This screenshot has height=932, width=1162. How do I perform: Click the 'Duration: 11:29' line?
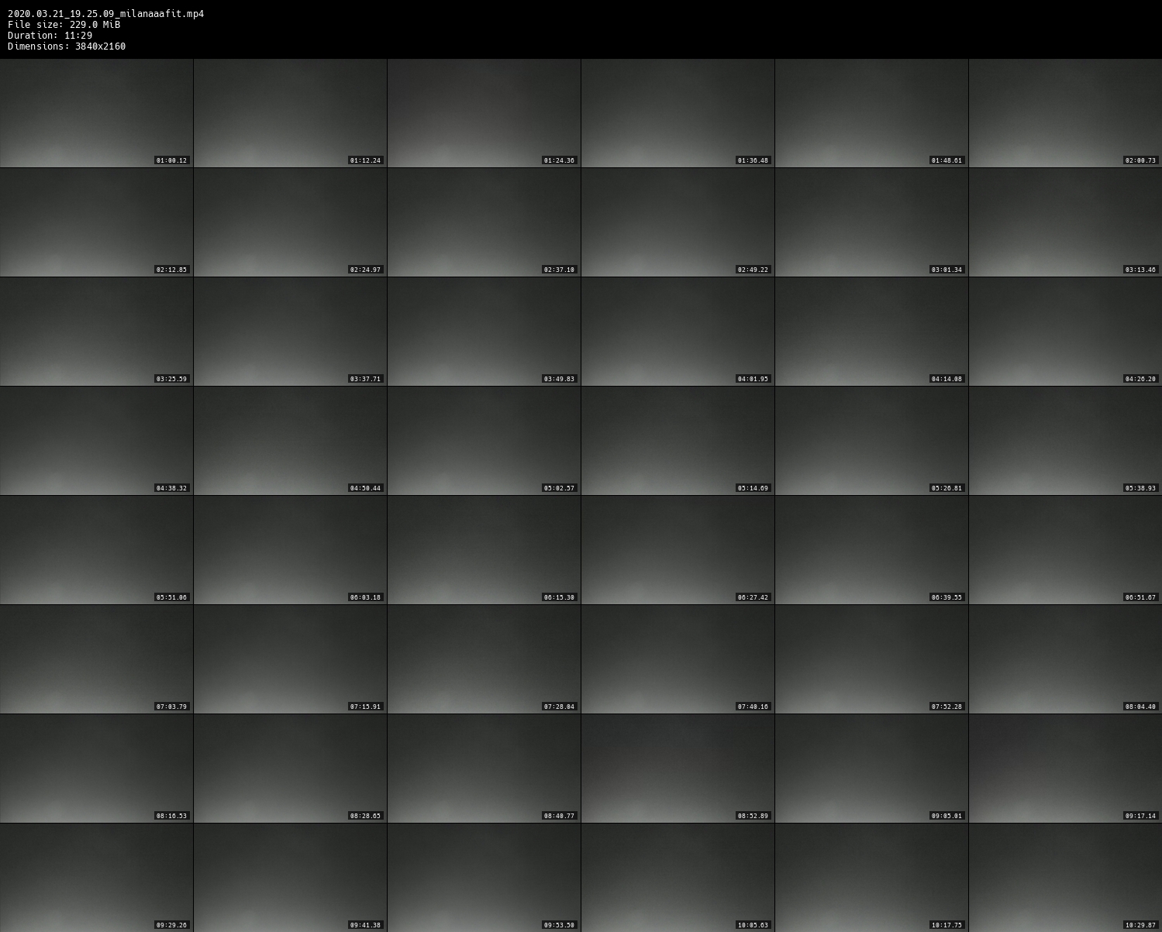pos(50,36)
